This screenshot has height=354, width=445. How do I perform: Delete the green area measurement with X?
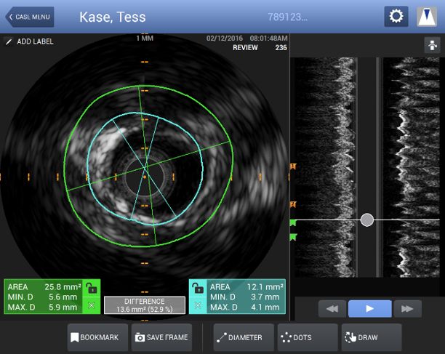click(x=92, y=305)
